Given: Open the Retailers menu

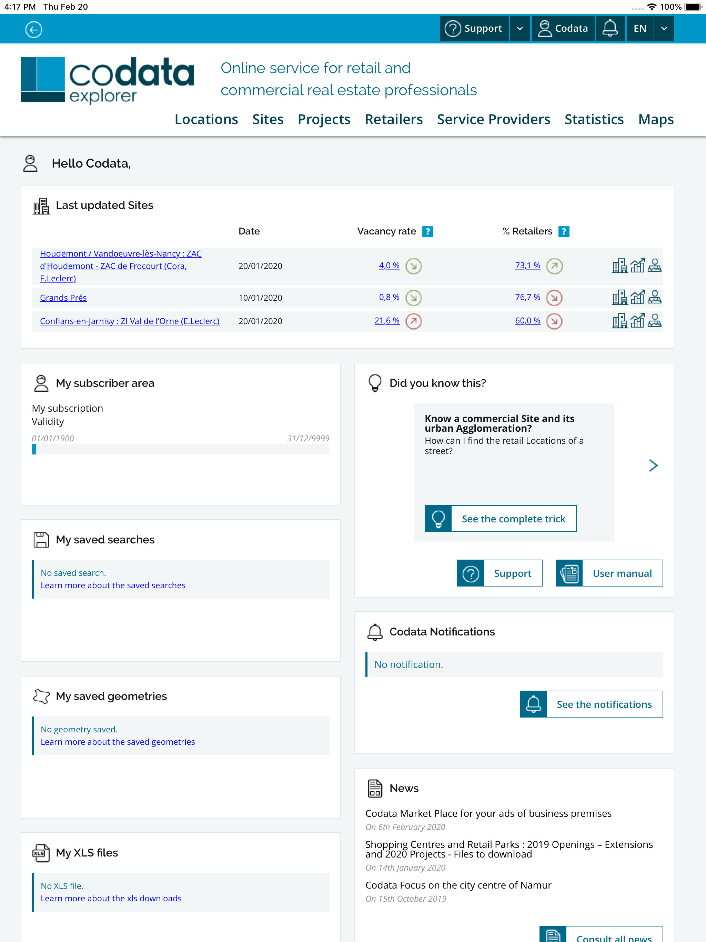Looking at the screenshot, I should [394, 119].
